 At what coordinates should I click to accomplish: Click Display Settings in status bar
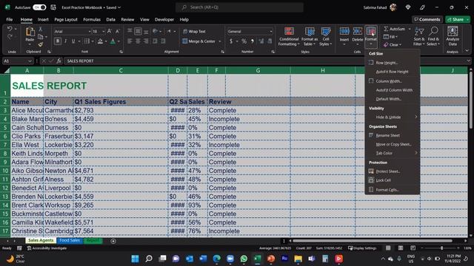[362, 248]
